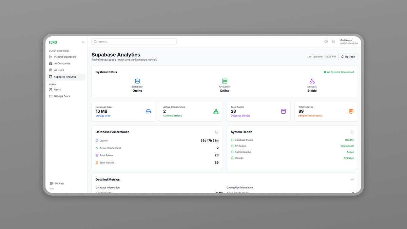Screen dimensions: 407x229
Task: Go to All Companies page
Action: point(62,63)
